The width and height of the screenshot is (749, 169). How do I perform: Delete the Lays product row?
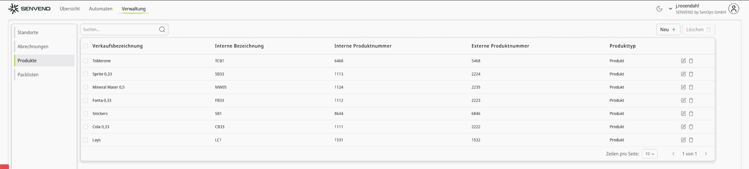point(691,140)
